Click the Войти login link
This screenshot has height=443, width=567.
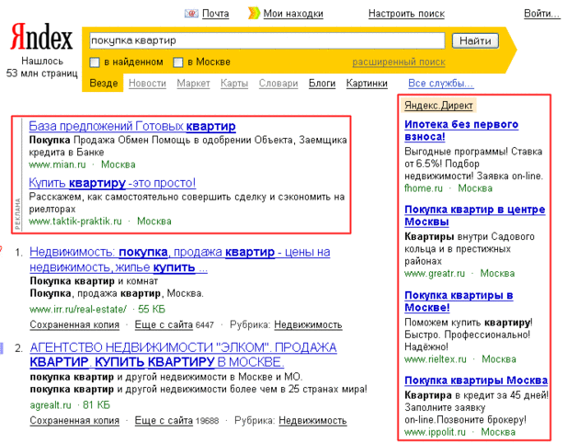542,14
